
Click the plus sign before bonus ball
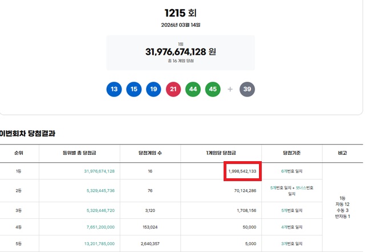230,89
